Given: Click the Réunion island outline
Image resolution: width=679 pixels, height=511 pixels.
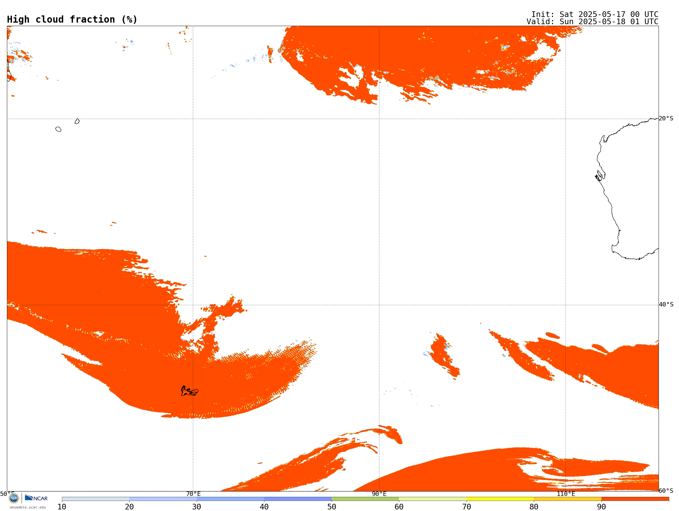Looking at the screenshot, I should tap(58, 129).
